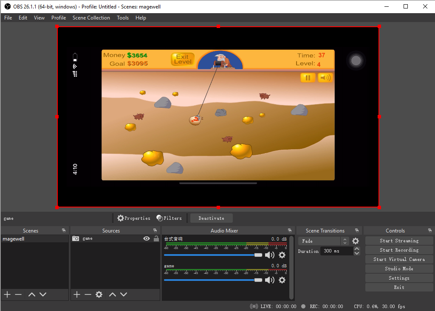Open the Tools menu
The image size is (435, 311).
123,18
